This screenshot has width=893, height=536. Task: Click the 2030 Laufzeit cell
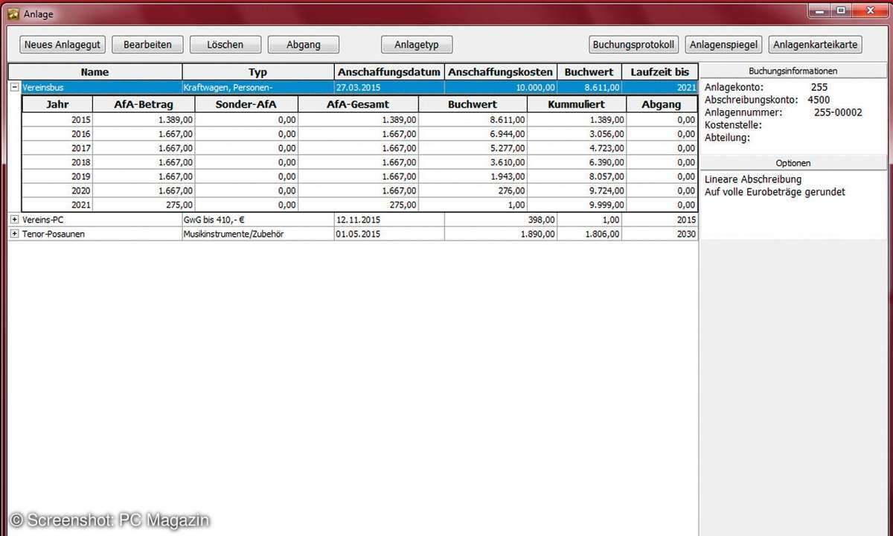coord(660,234)
